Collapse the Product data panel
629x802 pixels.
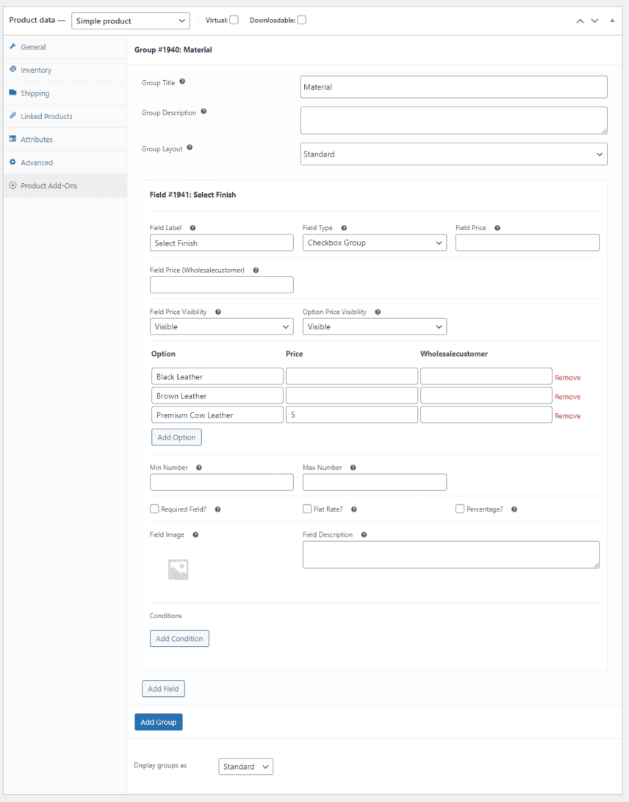coord(612,20)
